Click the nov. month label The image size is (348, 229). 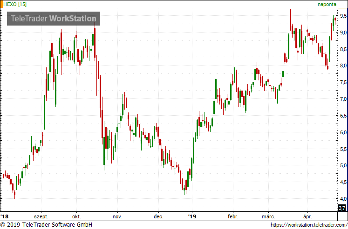[117, 216]
